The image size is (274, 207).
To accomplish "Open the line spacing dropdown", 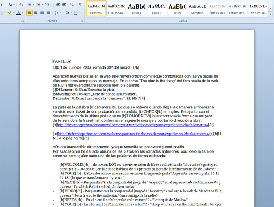I will (x=58, y=13).
